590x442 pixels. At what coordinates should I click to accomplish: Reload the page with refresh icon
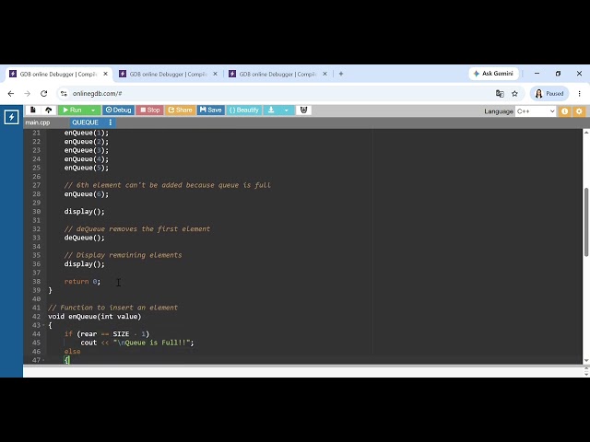click(x=44, y=94)
